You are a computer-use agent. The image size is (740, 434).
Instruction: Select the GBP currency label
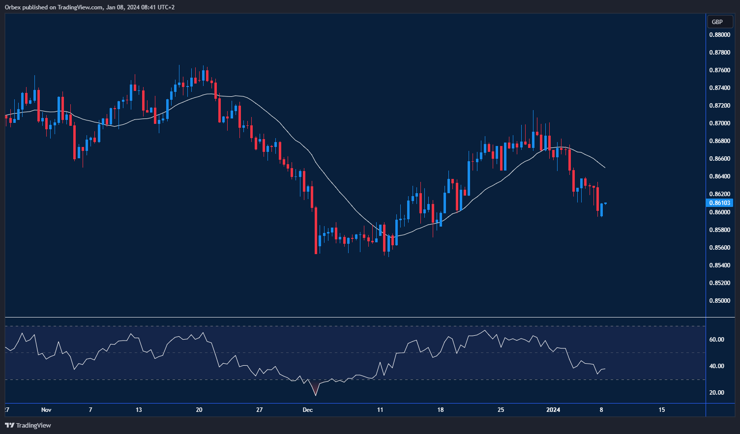click(719, 22)
